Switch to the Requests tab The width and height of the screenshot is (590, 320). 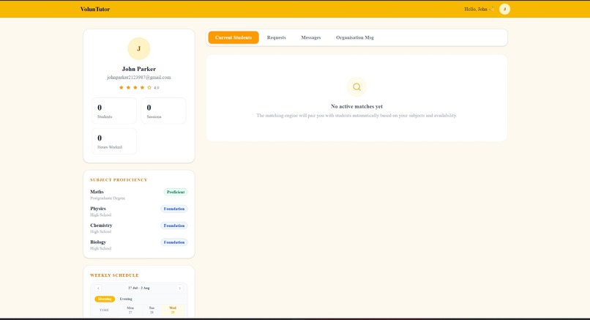pos(277,37)
